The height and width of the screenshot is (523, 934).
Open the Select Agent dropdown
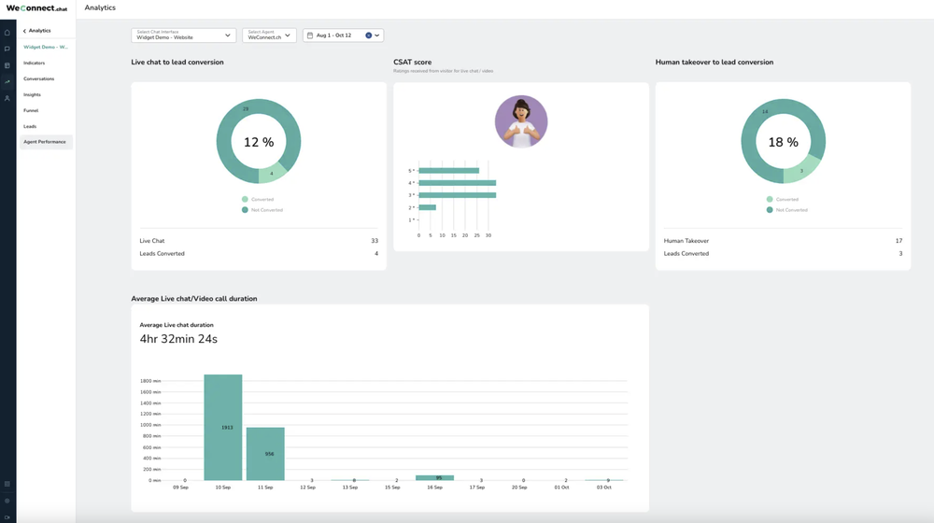269,35
